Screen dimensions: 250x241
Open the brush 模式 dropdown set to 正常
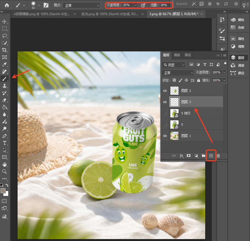coord(82,5)
